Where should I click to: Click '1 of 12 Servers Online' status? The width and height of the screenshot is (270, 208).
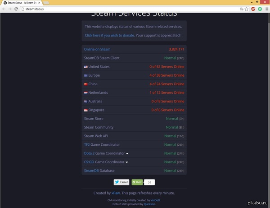[x=167, y=92]
